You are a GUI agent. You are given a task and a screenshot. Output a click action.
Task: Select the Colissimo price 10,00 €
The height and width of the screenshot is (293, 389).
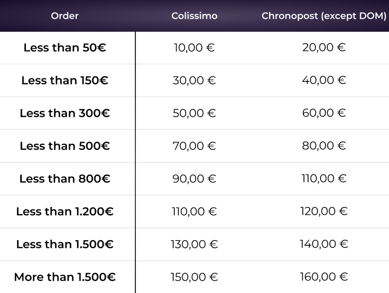click(195, 48)
